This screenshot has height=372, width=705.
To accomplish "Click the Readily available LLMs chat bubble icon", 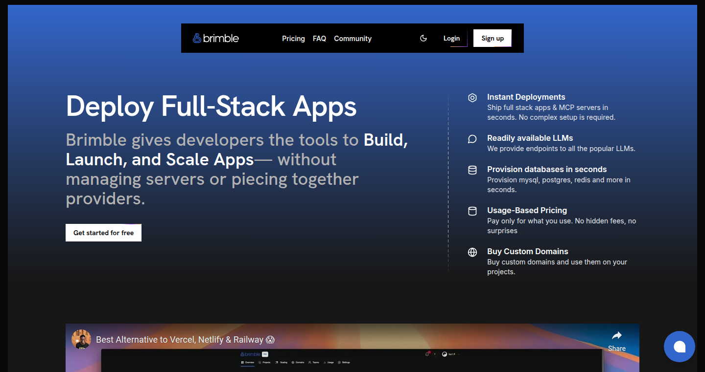I will [472, 139].
